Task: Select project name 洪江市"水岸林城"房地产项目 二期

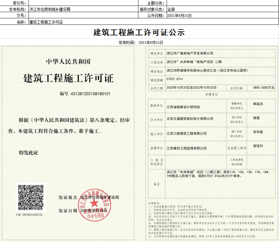Action: [x=194, y=62]
